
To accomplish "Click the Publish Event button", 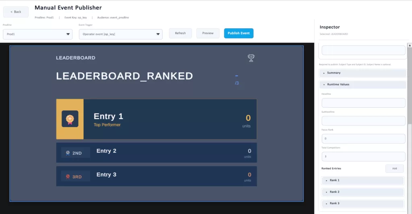I will coord(239,33).
